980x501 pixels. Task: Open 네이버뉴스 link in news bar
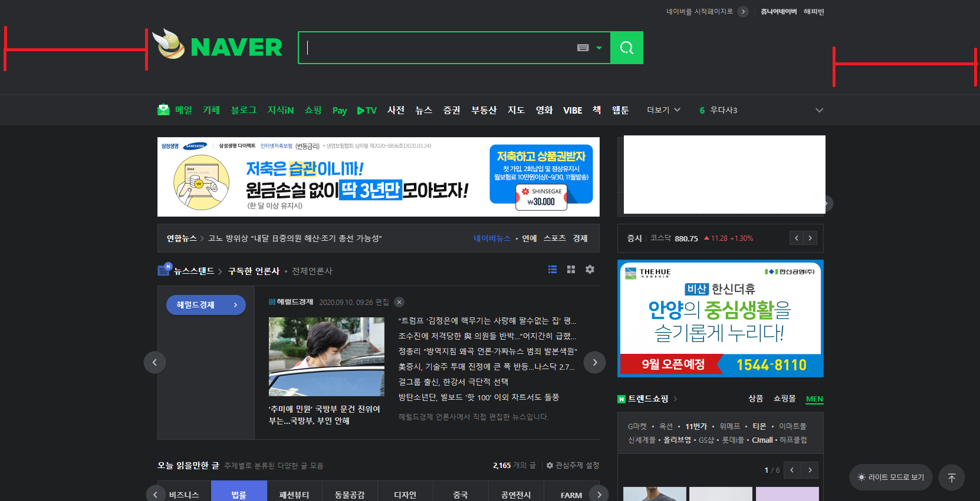pyautogui.click(x=492, y=238)
